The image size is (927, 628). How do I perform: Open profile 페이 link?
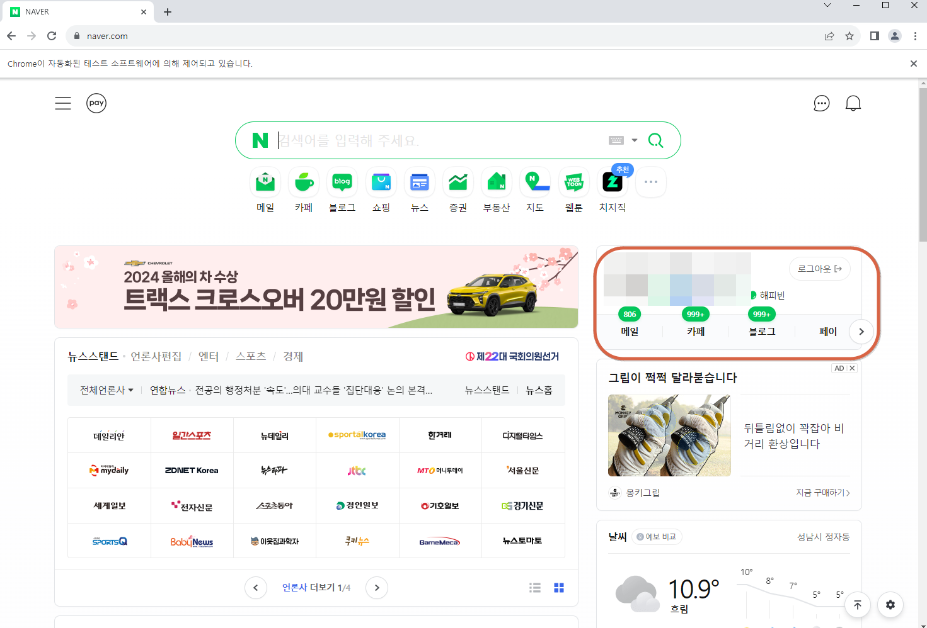click(828, 332)
